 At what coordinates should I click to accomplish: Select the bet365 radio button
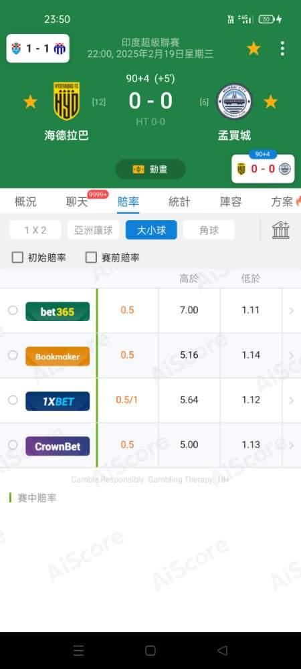coord(13,310)
